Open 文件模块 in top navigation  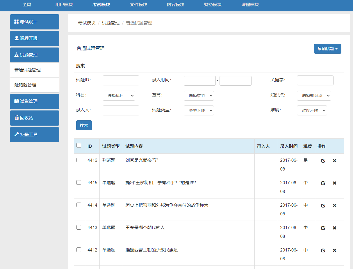point(138,5)
